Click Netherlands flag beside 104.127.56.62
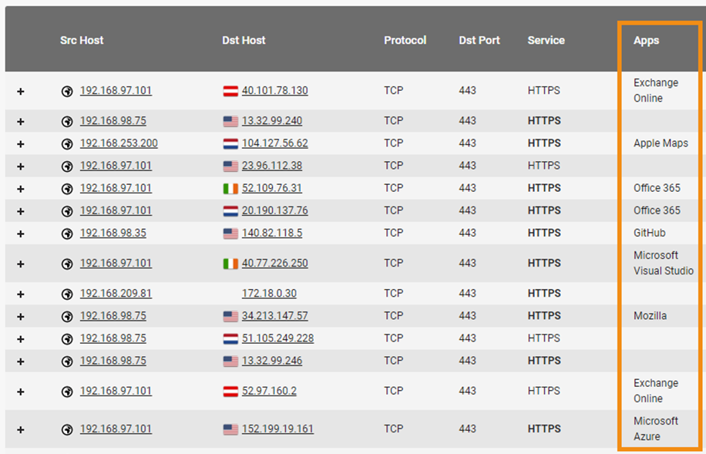The height and width of the screenshot is (454, 706). point(230,143)
